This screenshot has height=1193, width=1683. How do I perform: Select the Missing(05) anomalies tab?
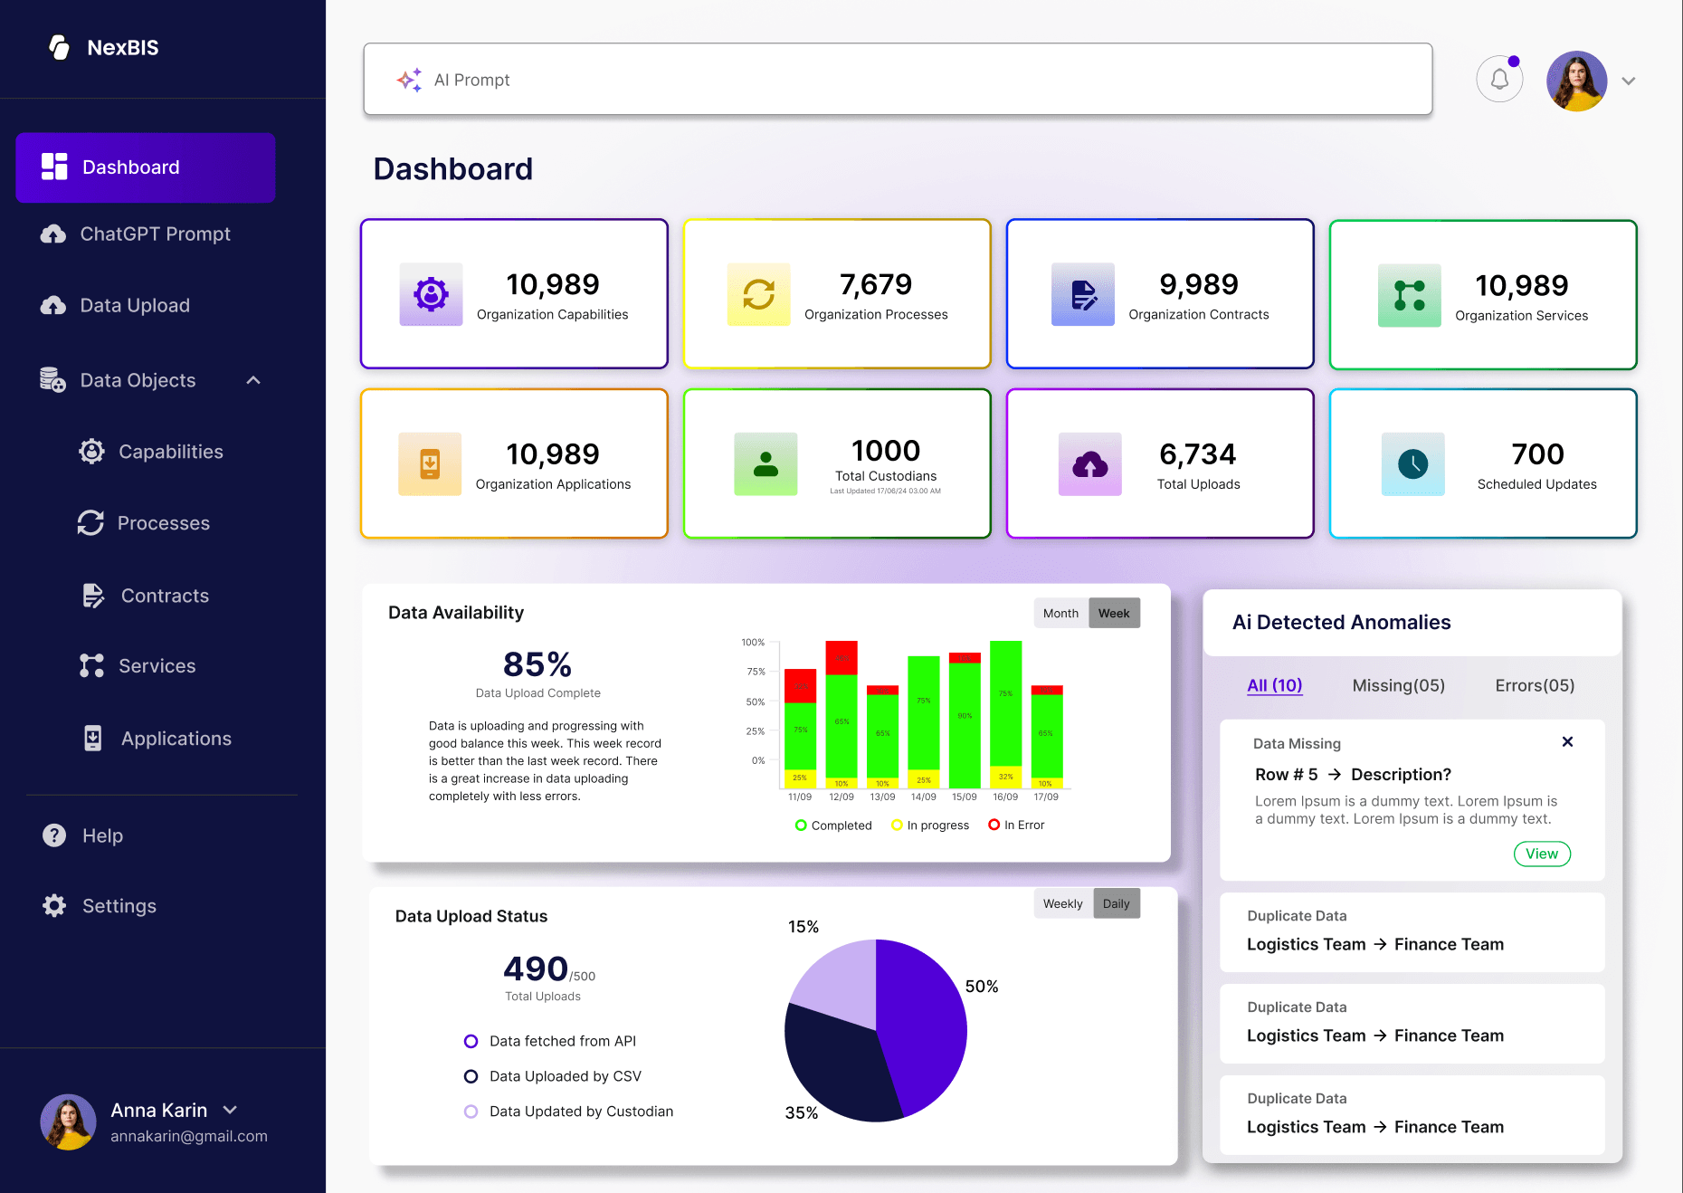[1399, 685]
